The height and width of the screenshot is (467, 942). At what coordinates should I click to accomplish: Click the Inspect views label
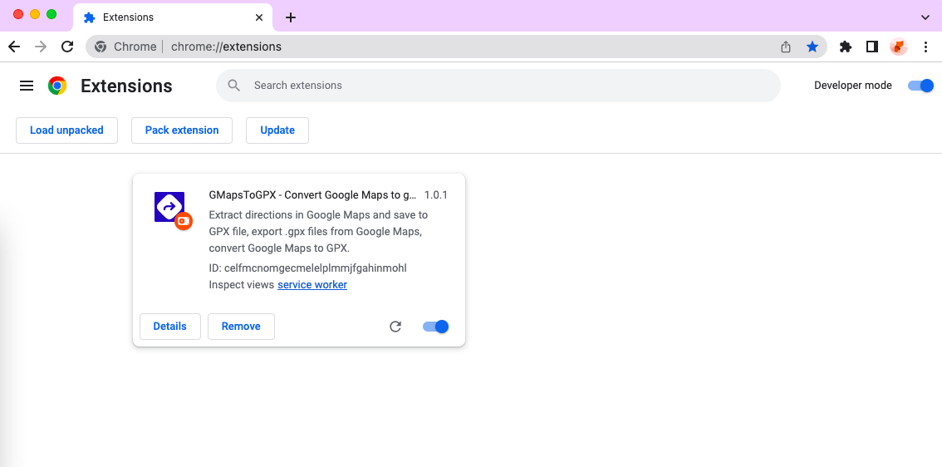tap(242, 284)
